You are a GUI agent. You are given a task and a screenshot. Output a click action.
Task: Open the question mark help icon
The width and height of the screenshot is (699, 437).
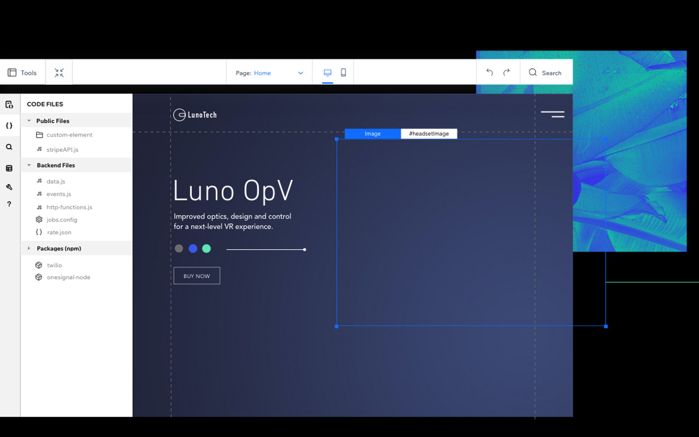tap(9, 204)
